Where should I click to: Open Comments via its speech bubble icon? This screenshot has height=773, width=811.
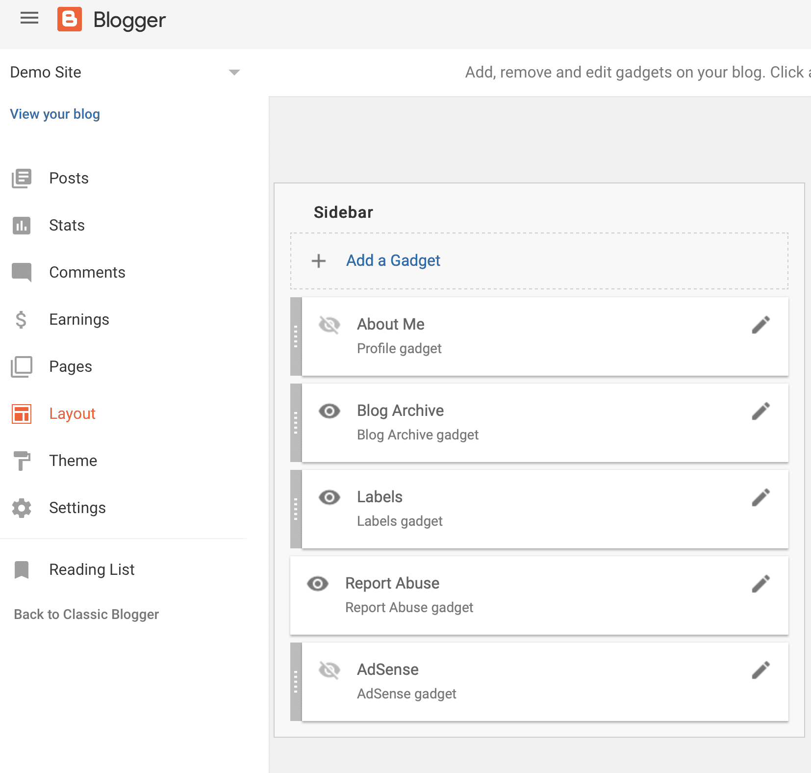pyautogui.click(x=21, y=272)
